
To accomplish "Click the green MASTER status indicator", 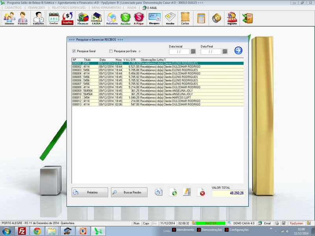I will click(x=211, y=223).
